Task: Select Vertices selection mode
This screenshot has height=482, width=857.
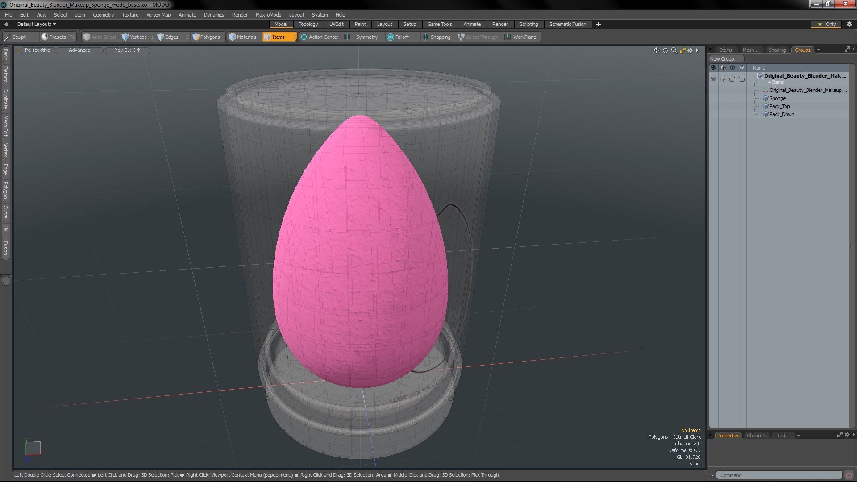Action: point(134,37)
